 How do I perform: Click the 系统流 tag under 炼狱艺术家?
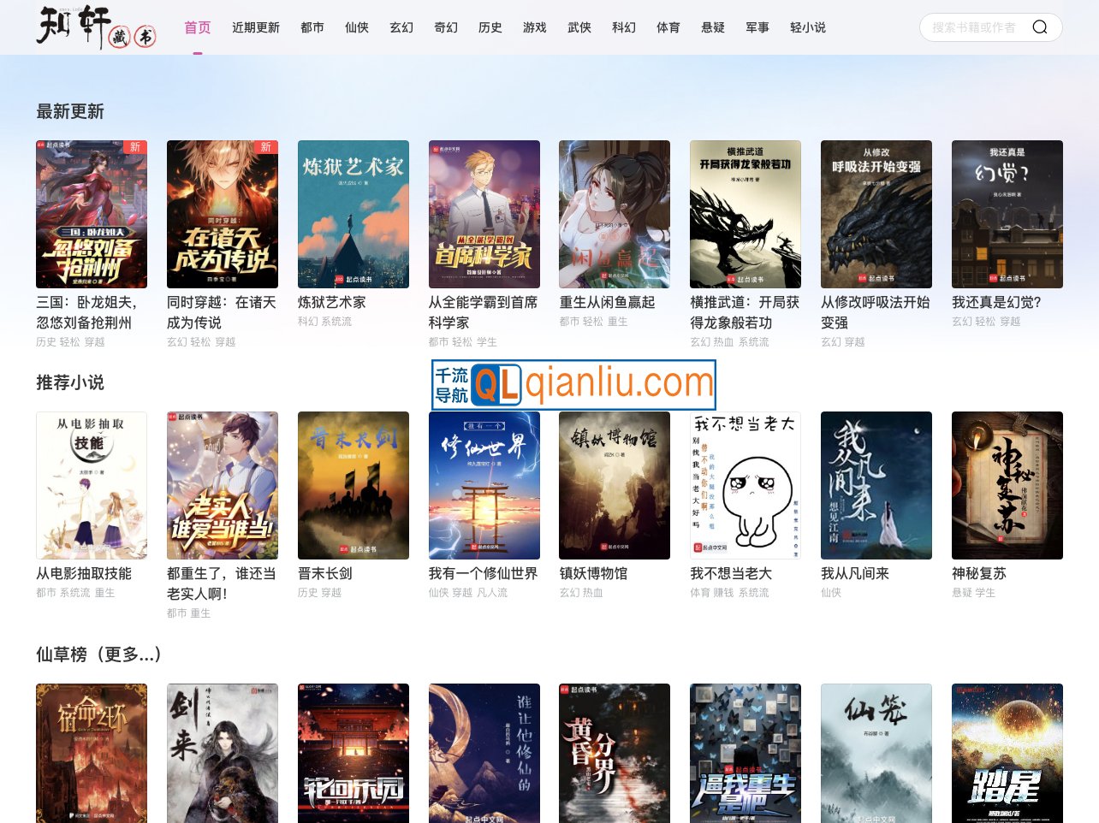[336, 322]
